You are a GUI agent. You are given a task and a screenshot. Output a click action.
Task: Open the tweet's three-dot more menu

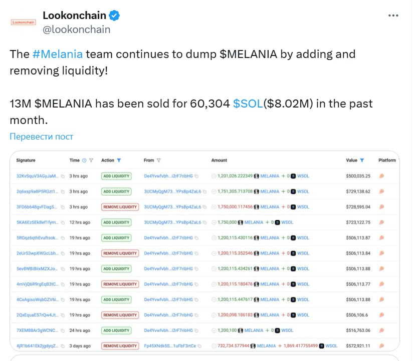[393, 15]
